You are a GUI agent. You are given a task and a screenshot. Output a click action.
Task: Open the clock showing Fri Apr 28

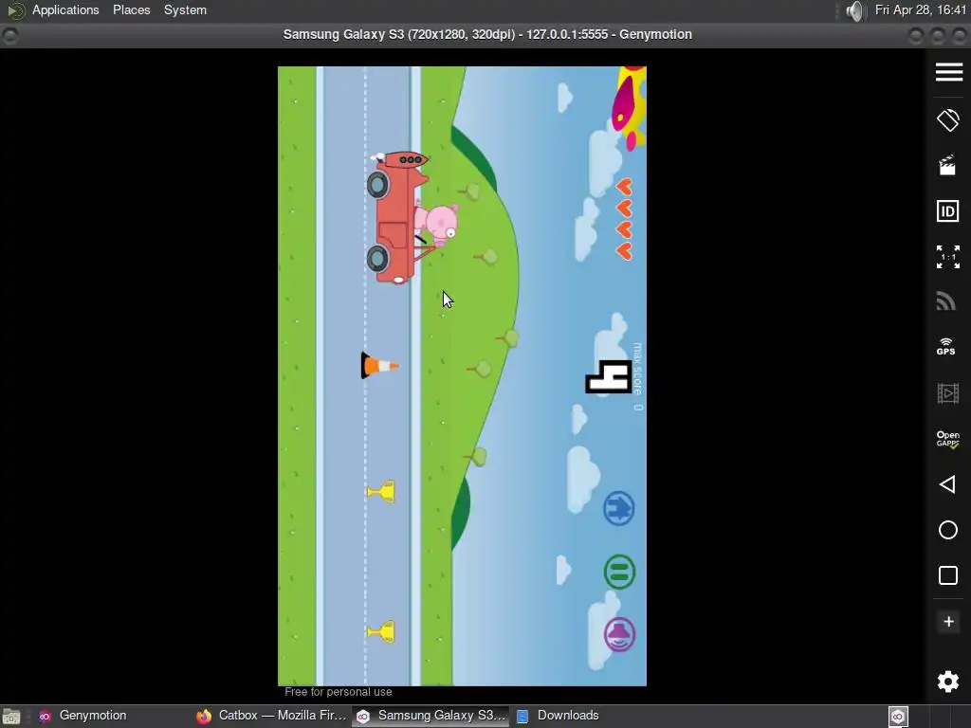920,9
